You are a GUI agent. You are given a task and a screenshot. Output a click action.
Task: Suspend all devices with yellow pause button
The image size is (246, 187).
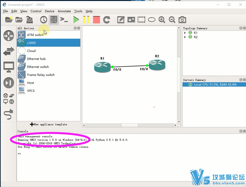click(x=86, y=20)
